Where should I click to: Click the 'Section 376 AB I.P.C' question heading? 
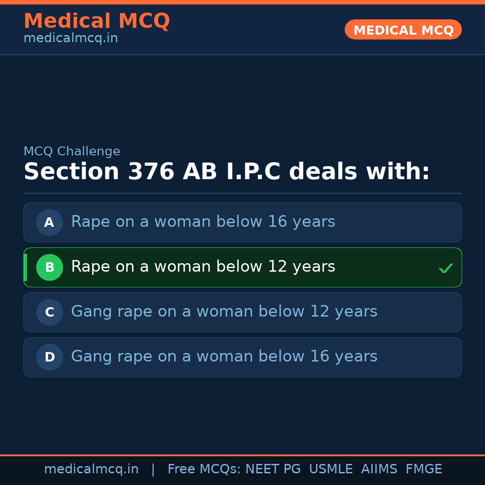[226, 172]
